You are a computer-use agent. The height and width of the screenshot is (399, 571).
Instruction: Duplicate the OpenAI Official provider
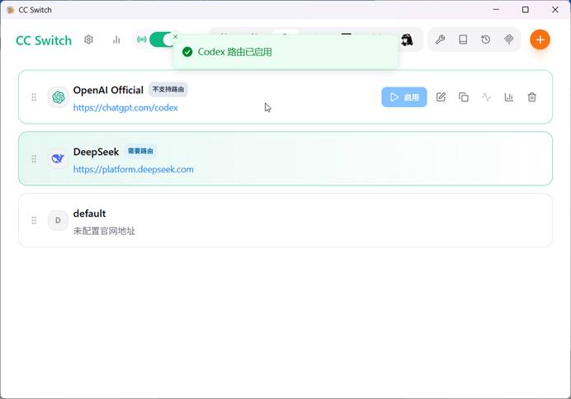[x=464, y=97]
